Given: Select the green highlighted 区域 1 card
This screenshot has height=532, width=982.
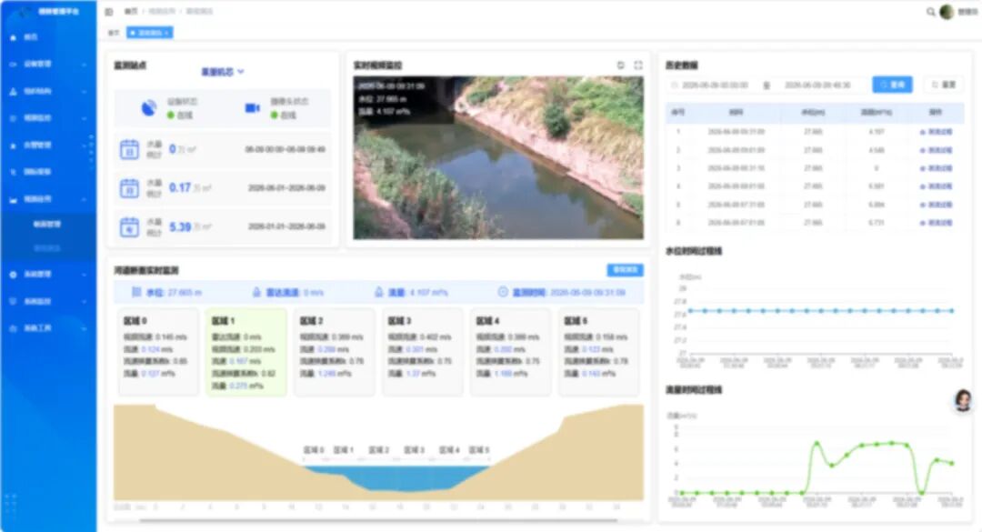Looking at the screenshot, I should pos(246,352).
